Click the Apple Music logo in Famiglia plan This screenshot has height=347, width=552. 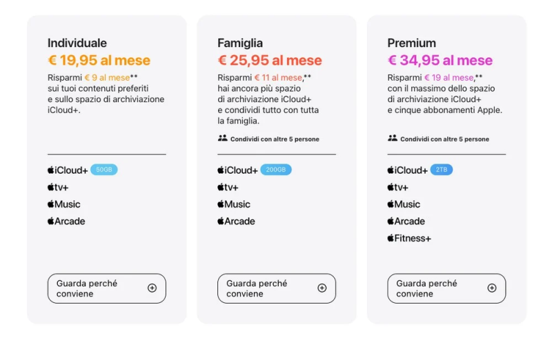pyautogui.click(x=234, y=204)
